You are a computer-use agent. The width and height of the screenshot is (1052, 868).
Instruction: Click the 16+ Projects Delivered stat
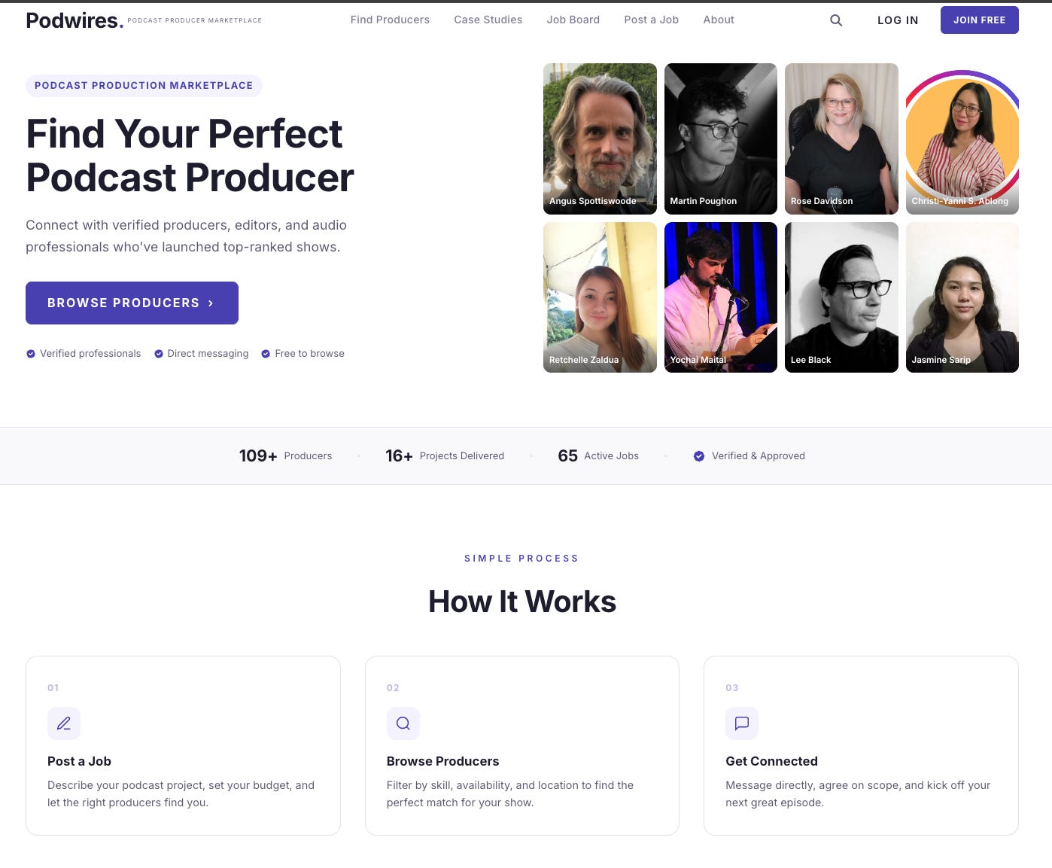445,456
